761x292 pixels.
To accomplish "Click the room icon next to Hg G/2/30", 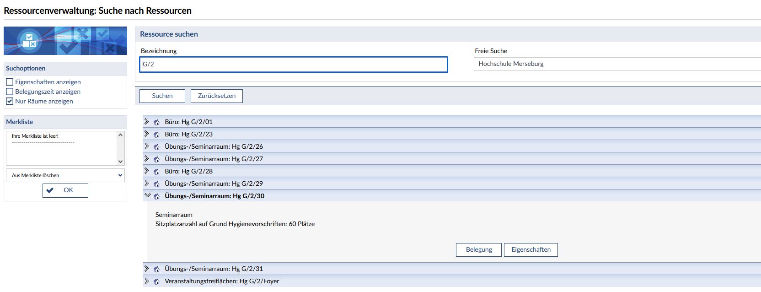I will pyautogui.click(x=156, y=196).
